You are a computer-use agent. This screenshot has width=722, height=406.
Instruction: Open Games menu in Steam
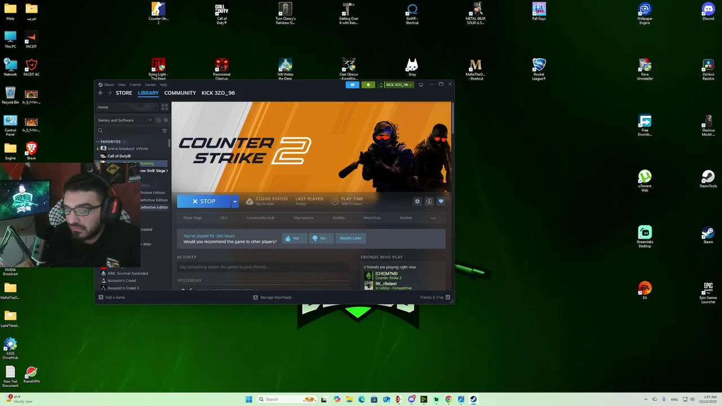coord(150,85)
